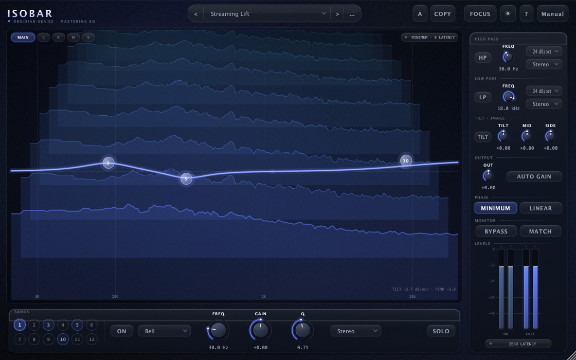Click the ISOBAR logo

click(x=30, y=14)
